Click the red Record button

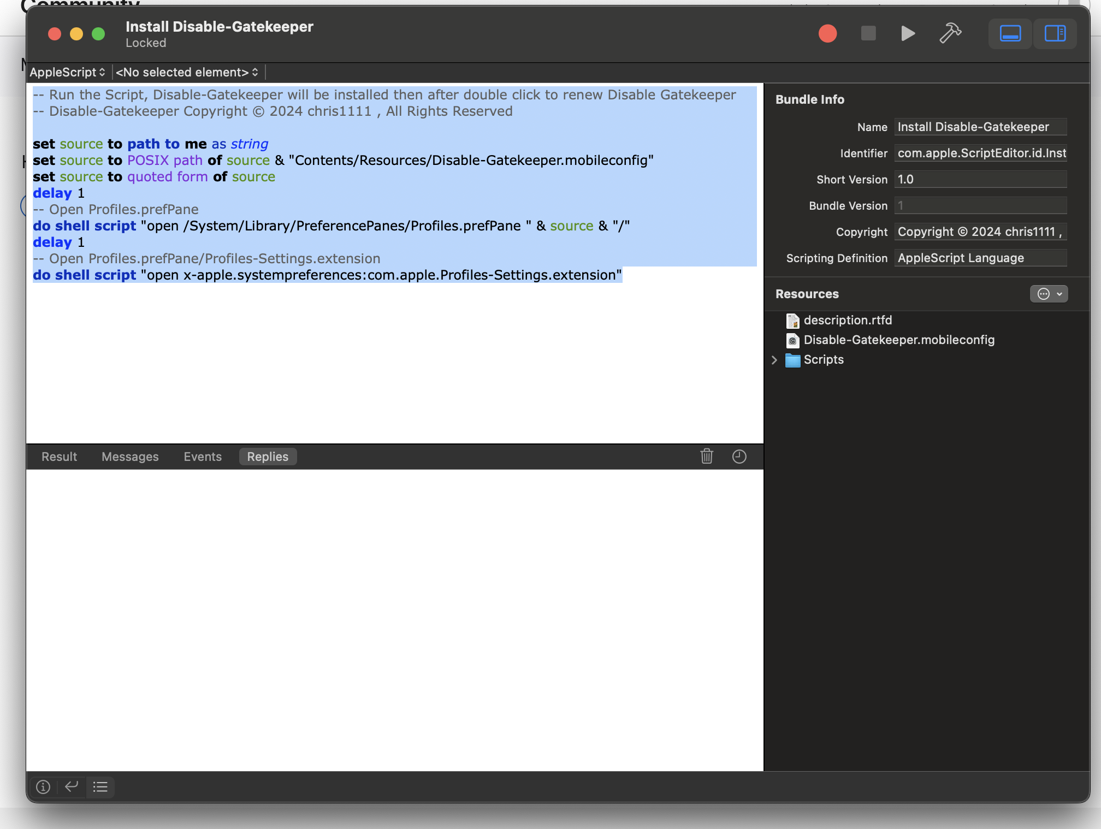tap(827, 33)
